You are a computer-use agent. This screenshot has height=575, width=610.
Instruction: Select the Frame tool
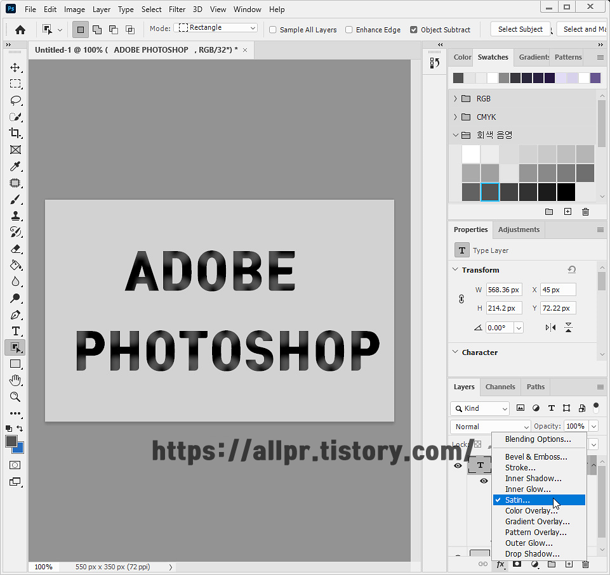(15, 150)
